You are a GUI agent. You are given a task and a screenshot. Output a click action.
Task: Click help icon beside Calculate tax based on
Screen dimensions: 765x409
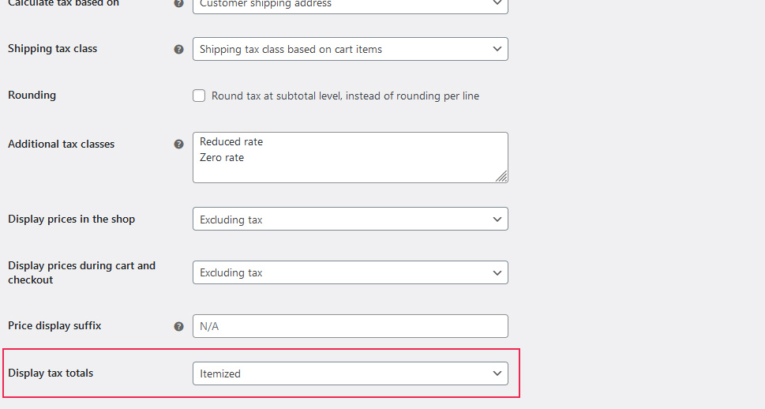[x=178, y=4]
